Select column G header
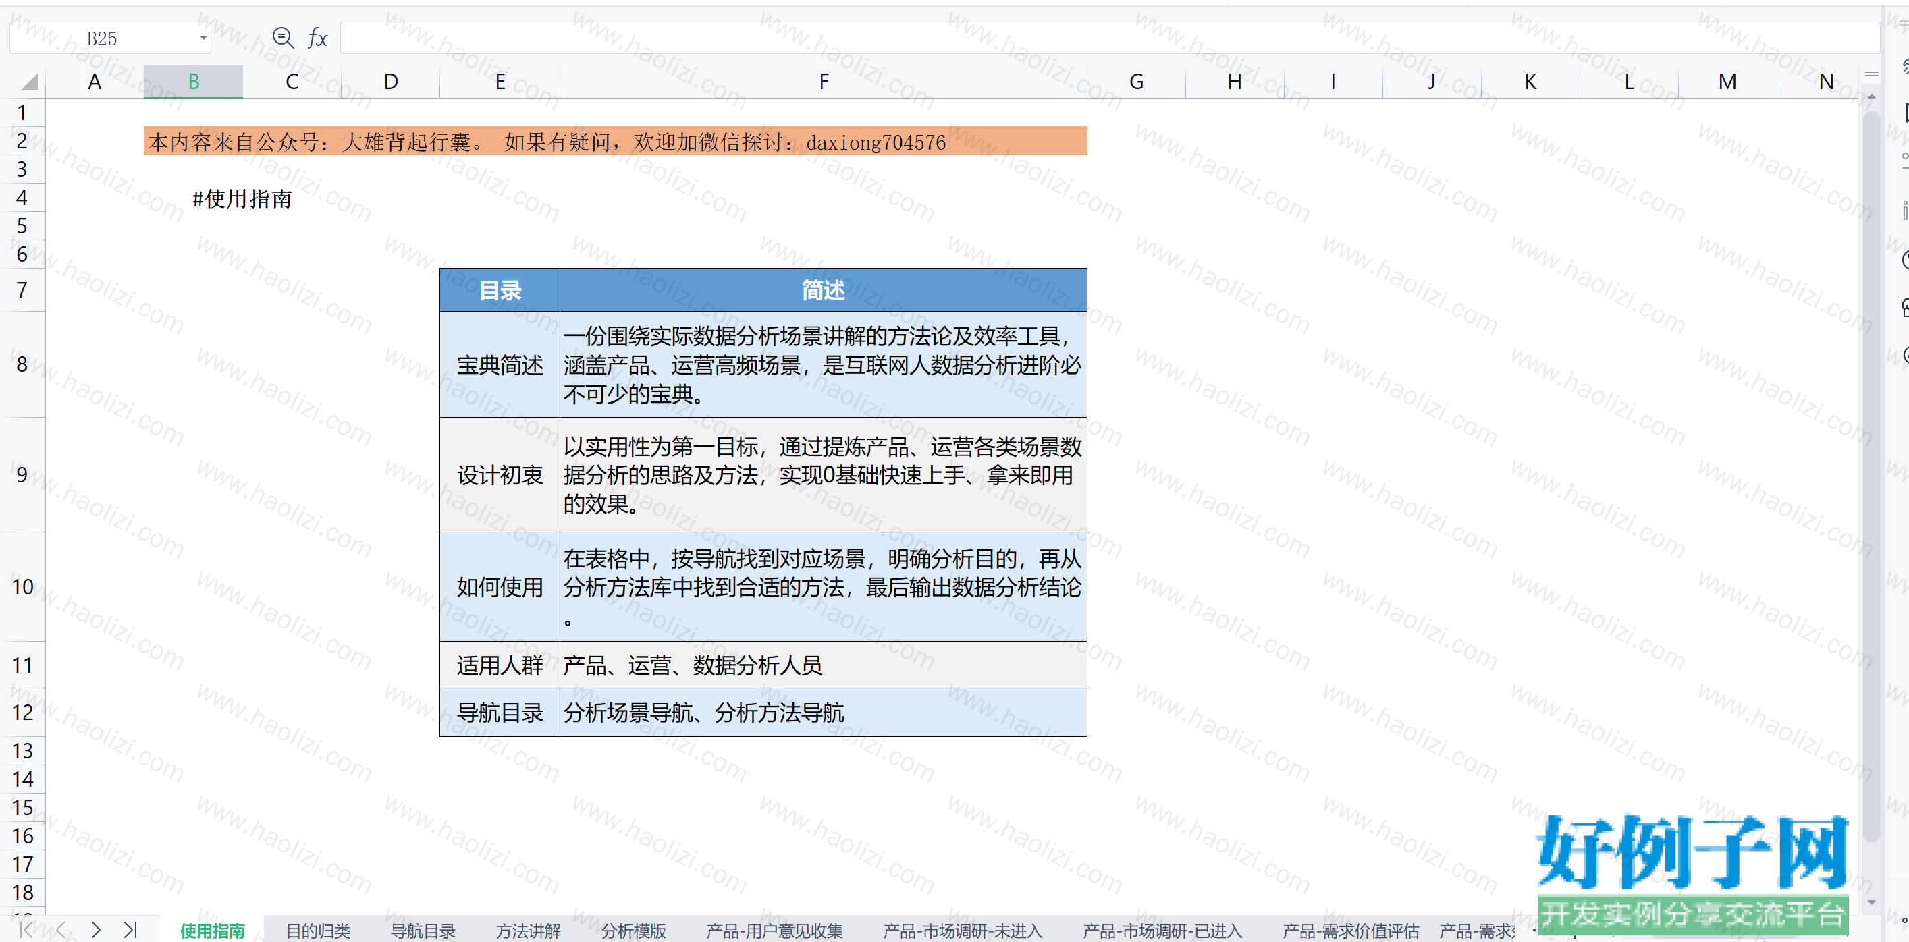Image resolution: width=1909 pixels, height=942 pixels. click(1136, 82)
